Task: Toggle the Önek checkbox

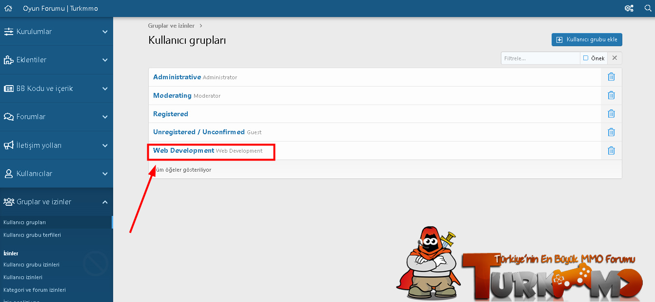Action: [586, 58]
